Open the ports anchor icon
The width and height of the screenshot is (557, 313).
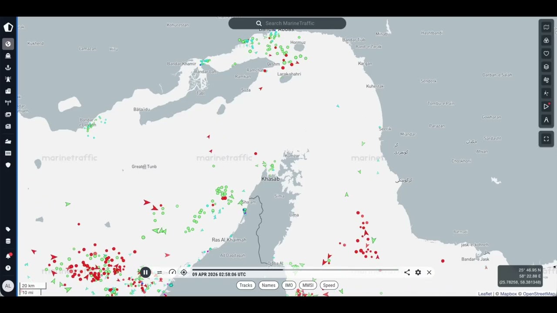tap(8, 67)
